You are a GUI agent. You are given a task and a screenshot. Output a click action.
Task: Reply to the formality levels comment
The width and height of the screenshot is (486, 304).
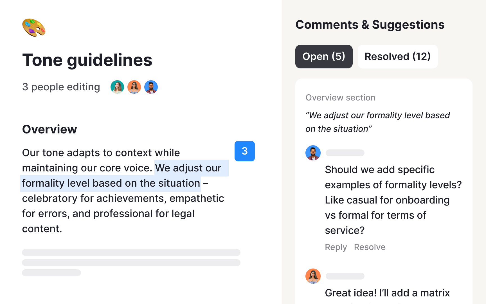(x=336, y=247)
